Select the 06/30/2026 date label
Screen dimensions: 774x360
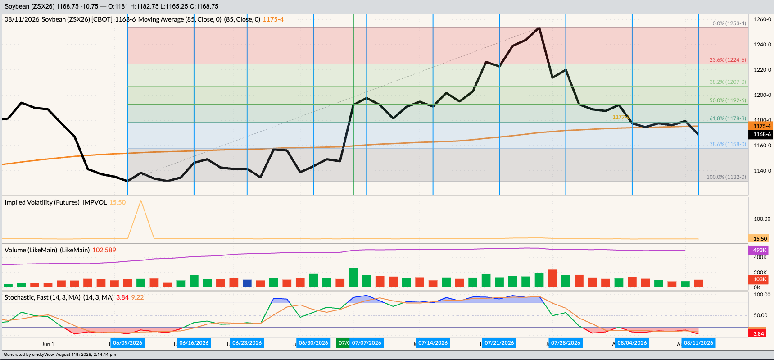[313, 343]
